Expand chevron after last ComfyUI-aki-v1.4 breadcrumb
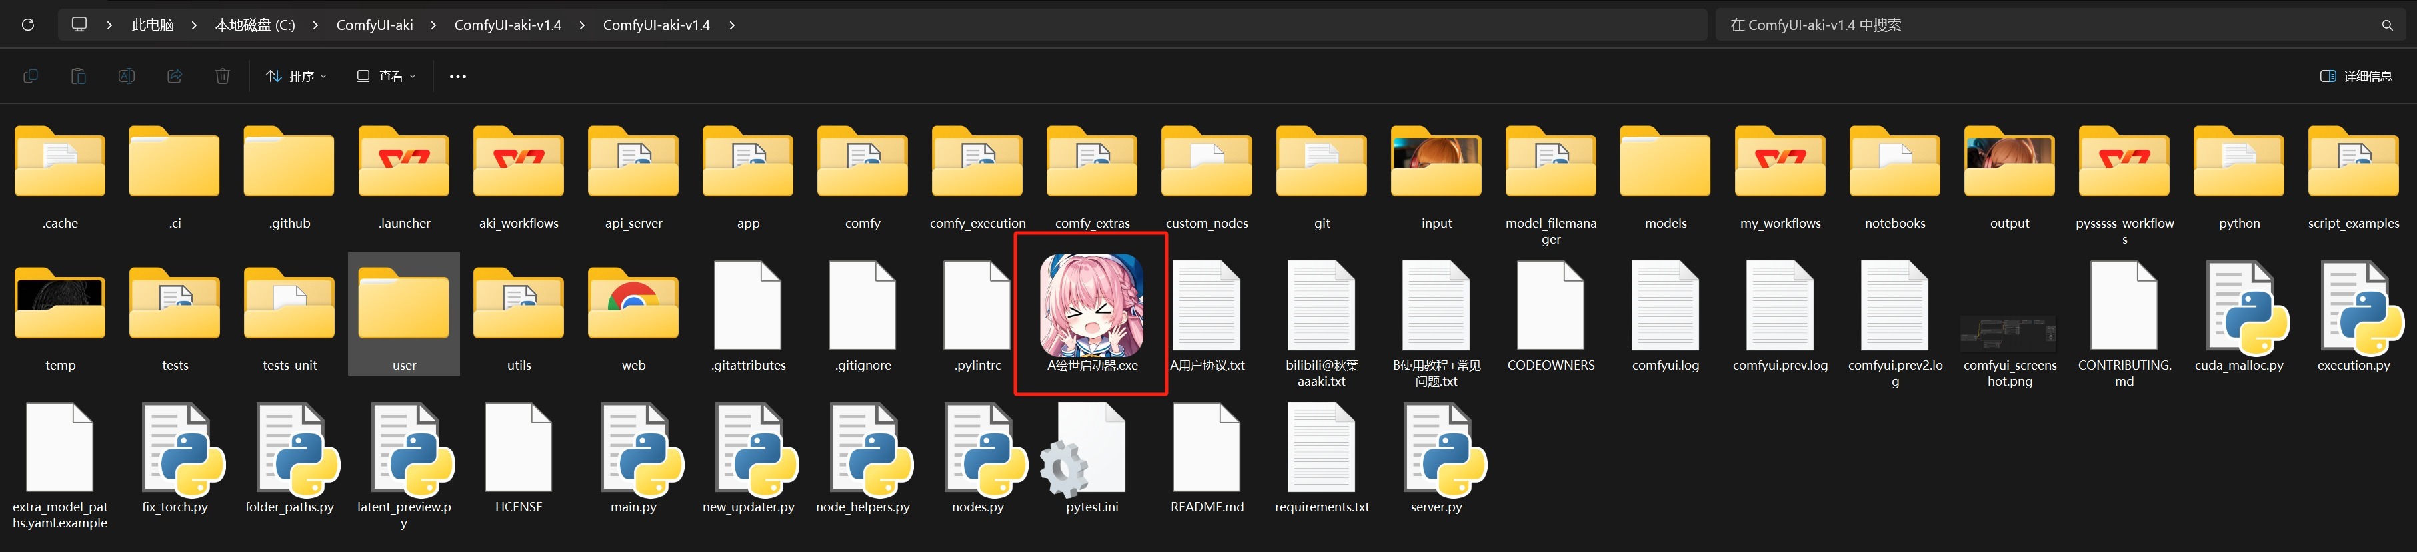This screenshot has width=2417, height=552. pyautogui.click(x=732, y=25)
